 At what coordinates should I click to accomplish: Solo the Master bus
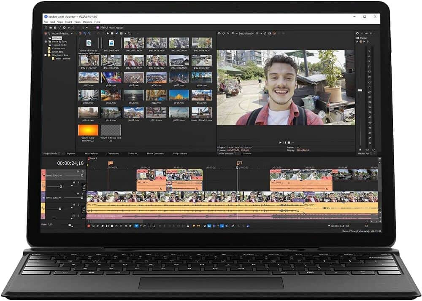368,42
